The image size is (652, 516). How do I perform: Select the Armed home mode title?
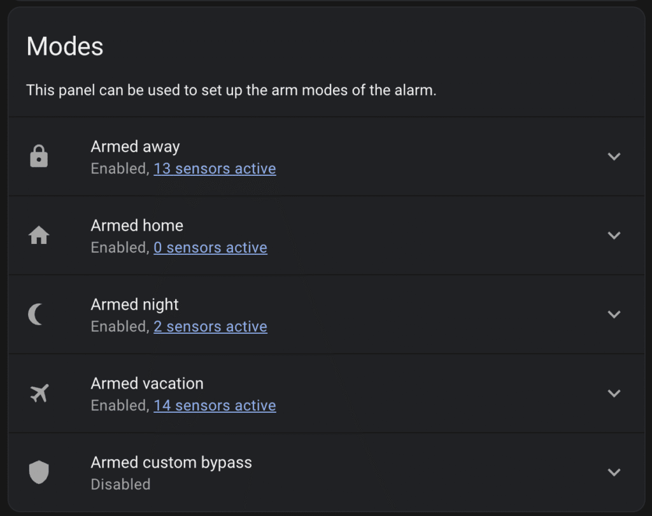137,226
